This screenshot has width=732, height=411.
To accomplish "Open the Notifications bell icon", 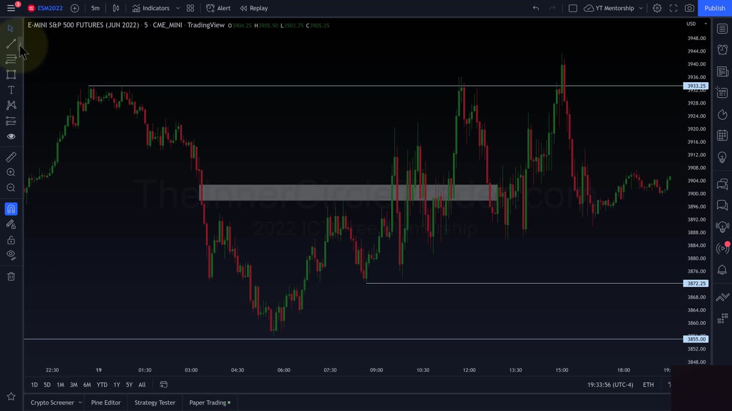I will tap(722, 269).
